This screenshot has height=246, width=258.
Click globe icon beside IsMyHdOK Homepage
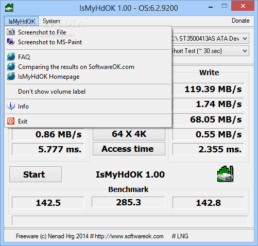coord(11,76)
